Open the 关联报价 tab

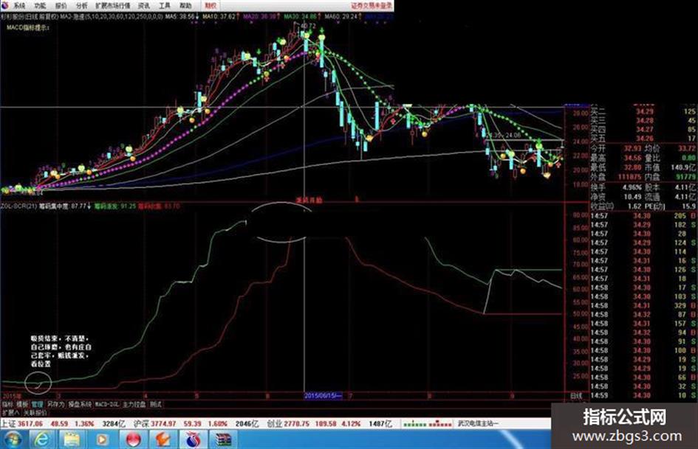(35, 413)
